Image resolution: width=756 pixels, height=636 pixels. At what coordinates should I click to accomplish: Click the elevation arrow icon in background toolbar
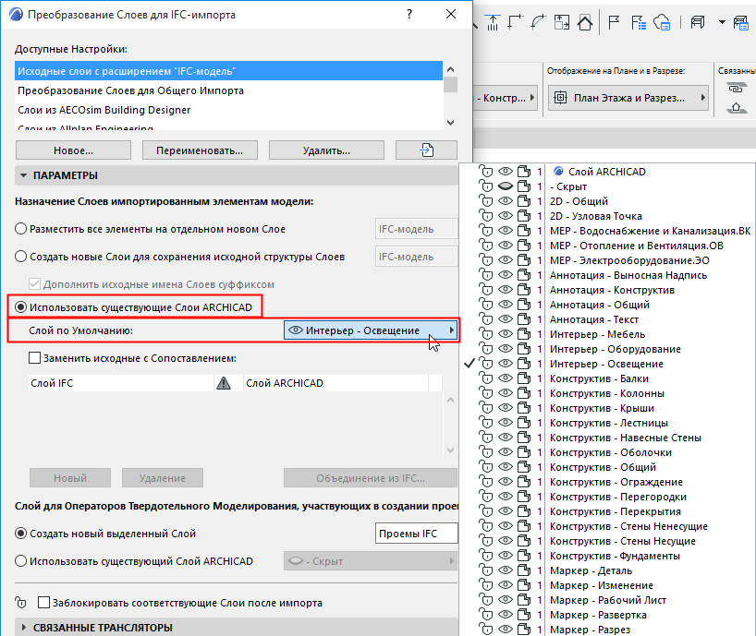[493, 22]
